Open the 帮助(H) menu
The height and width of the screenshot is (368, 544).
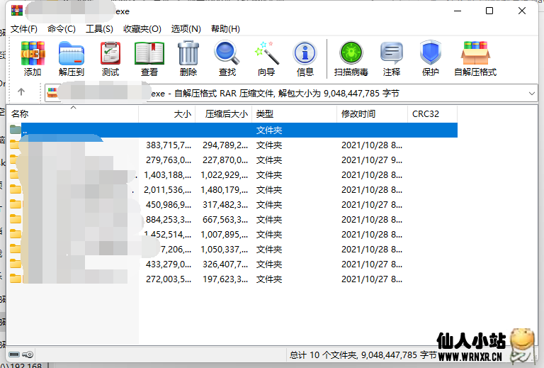225,29
